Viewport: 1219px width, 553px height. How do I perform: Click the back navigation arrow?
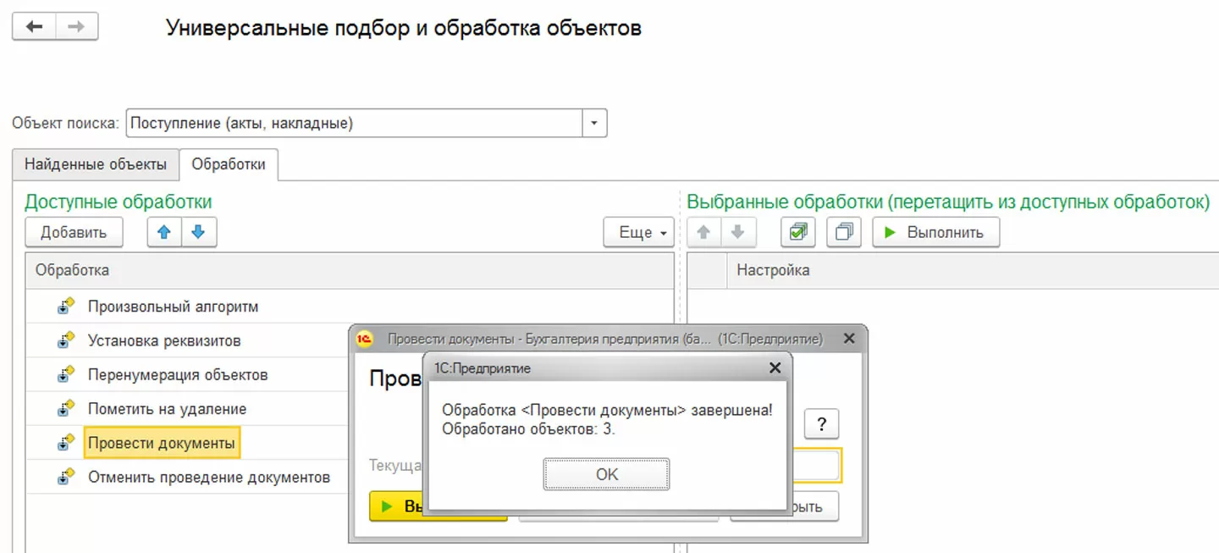pos(35,26)
